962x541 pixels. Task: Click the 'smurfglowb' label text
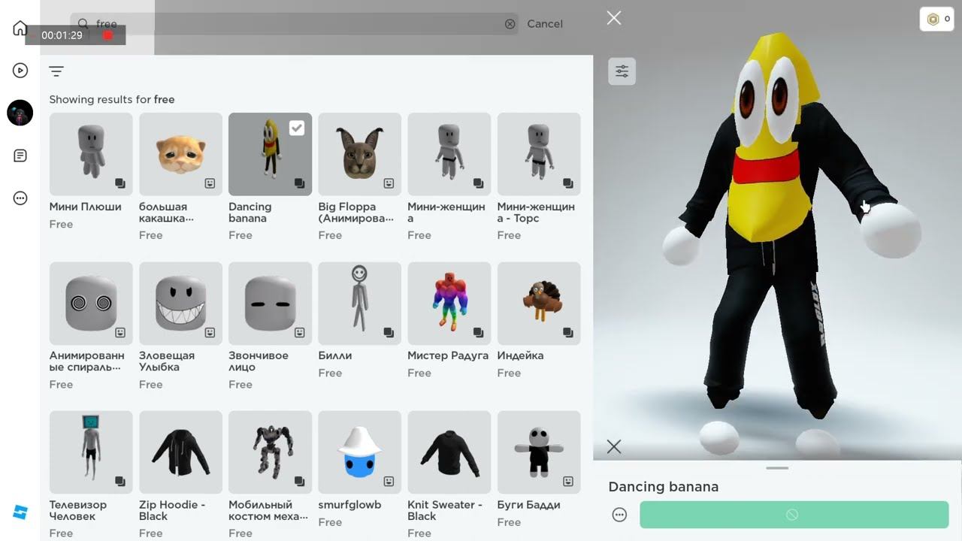(x=349, y=505)
